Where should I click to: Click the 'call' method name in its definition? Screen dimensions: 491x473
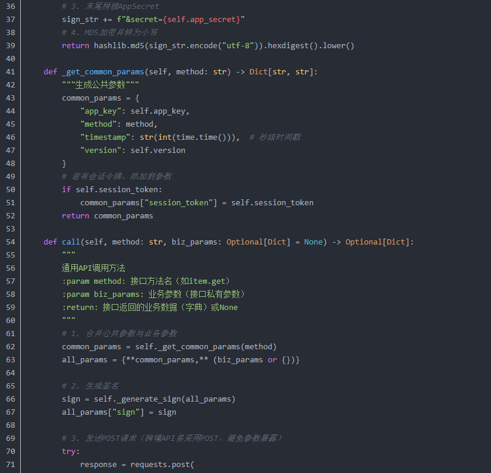pyautogui.click(x=71, y=242)
